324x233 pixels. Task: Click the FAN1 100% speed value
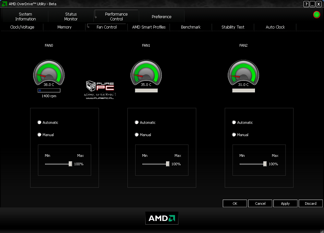(176, 164)
